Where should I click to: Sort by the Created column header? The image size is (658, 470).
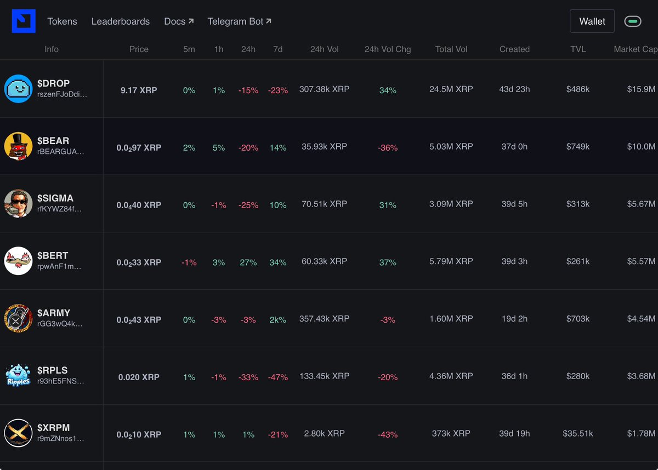[514, 49]
